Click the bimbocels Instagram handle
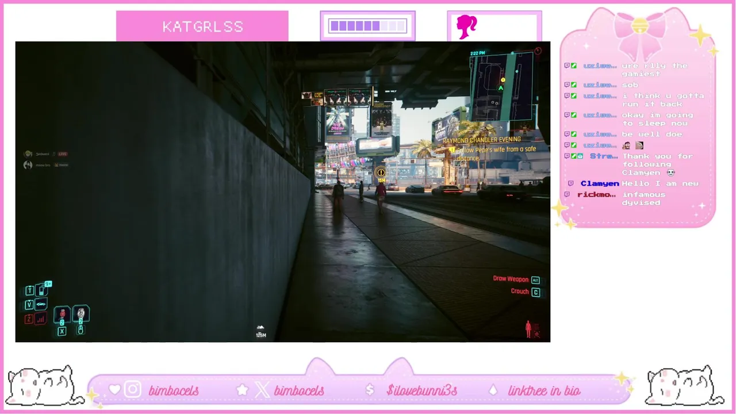Image resolution: width=736 pixels, height=414 pixels. coord(174,390)
